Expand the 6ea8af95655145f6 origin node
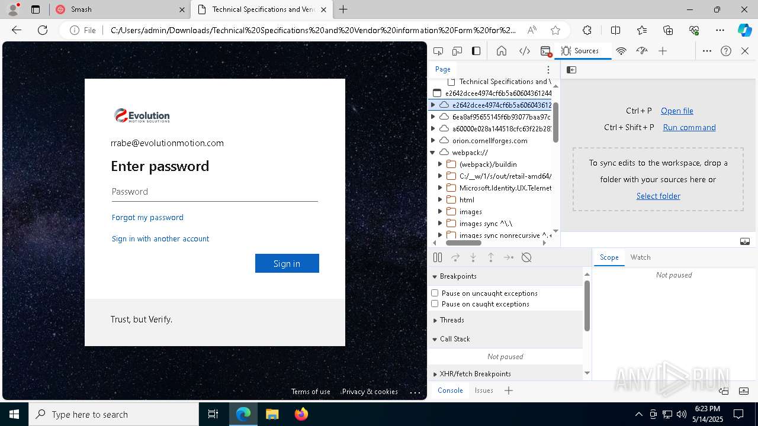 click(433, 117)
